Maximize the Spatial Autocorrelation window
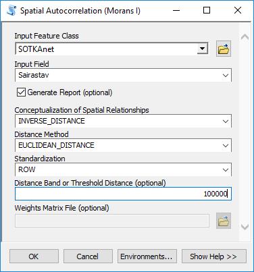Image resolution: width=254 pixels, height=272 pixels. click(207, 10)
